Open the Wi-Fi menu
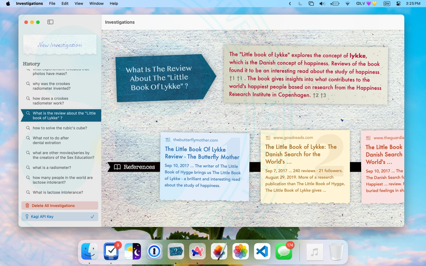This screenshot has height=266, width=426. (347, 4)
